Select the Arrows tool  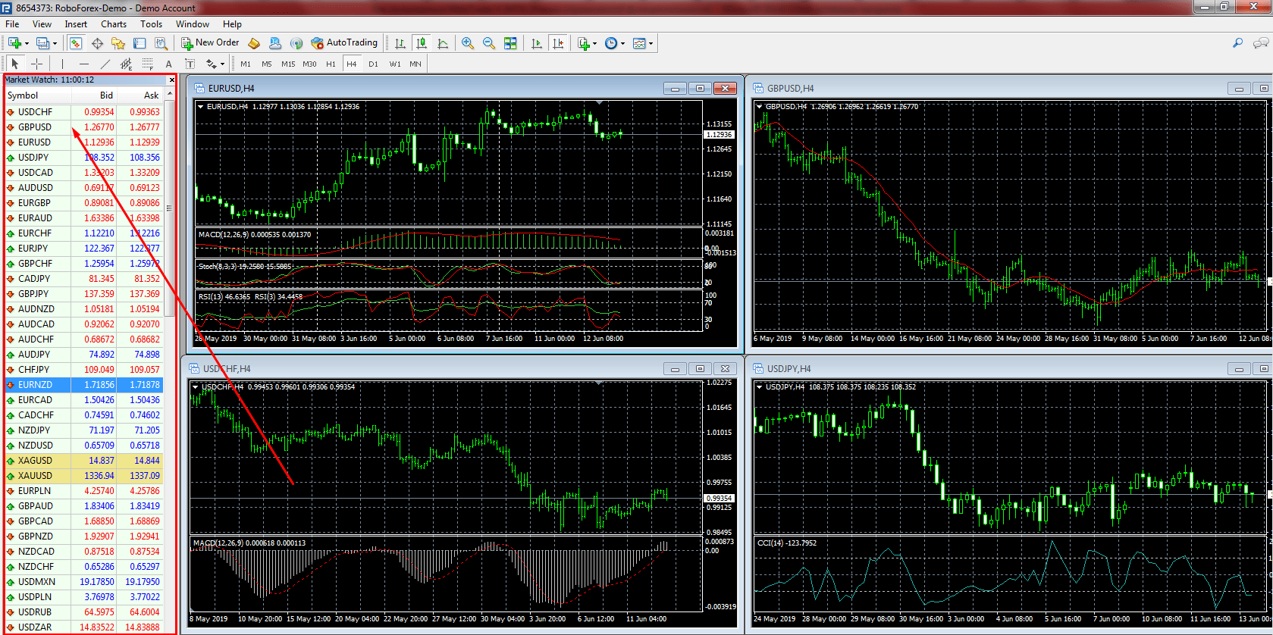tap(211, 64)
